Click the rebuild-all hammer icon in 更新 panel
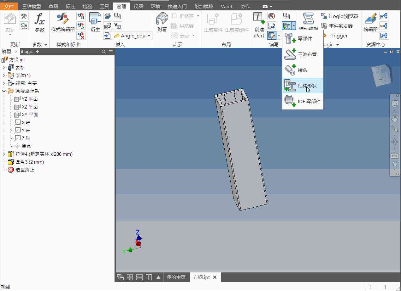 point(24,16)
